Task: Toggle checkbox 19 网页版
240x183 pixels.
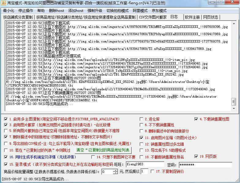Action: [x=196, y=156]
